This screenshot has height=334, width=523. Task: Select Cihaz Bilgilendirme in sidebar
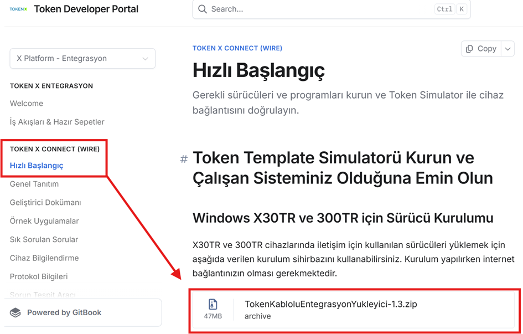click(x=44, y=258)
